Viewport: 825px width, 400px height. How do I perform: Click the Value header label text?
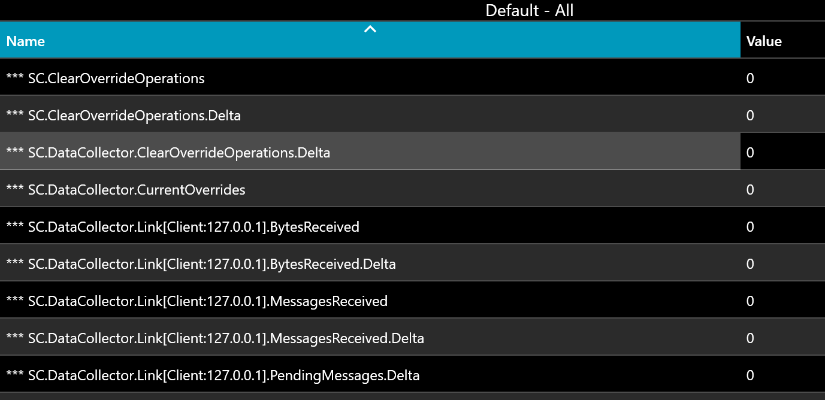click(x=764, y=41)
